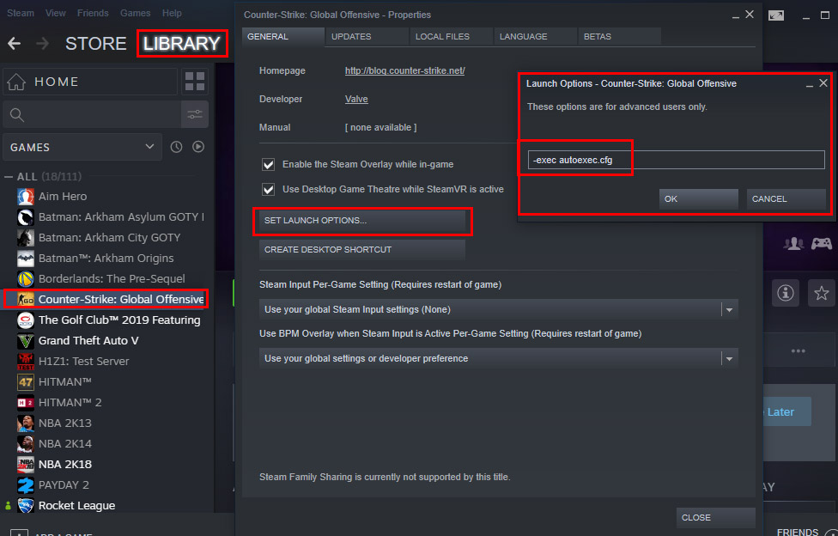838x536 pixels.
Task: Click PAYDAY 2 game icon
Action: (x=26, y=485)
